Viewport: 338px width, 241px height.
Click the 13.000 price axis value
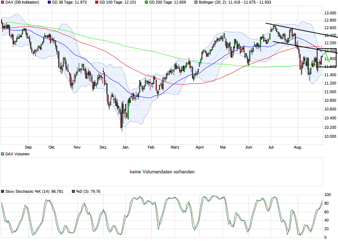(x=330, y=13)
